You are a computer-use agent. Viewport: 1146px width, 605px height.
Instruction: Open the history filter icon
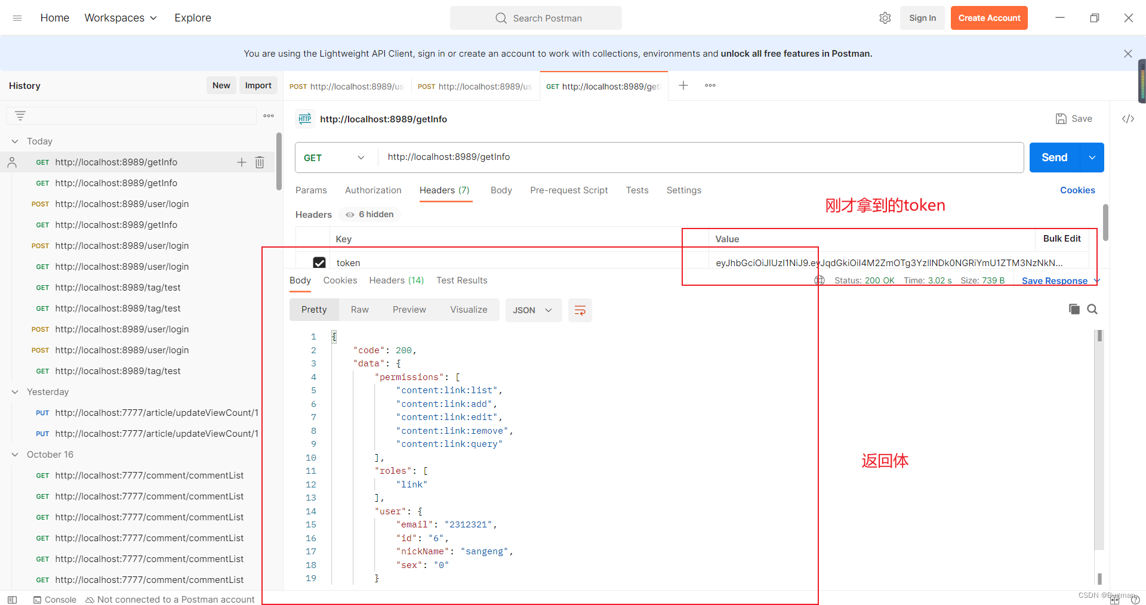point(20,116)
